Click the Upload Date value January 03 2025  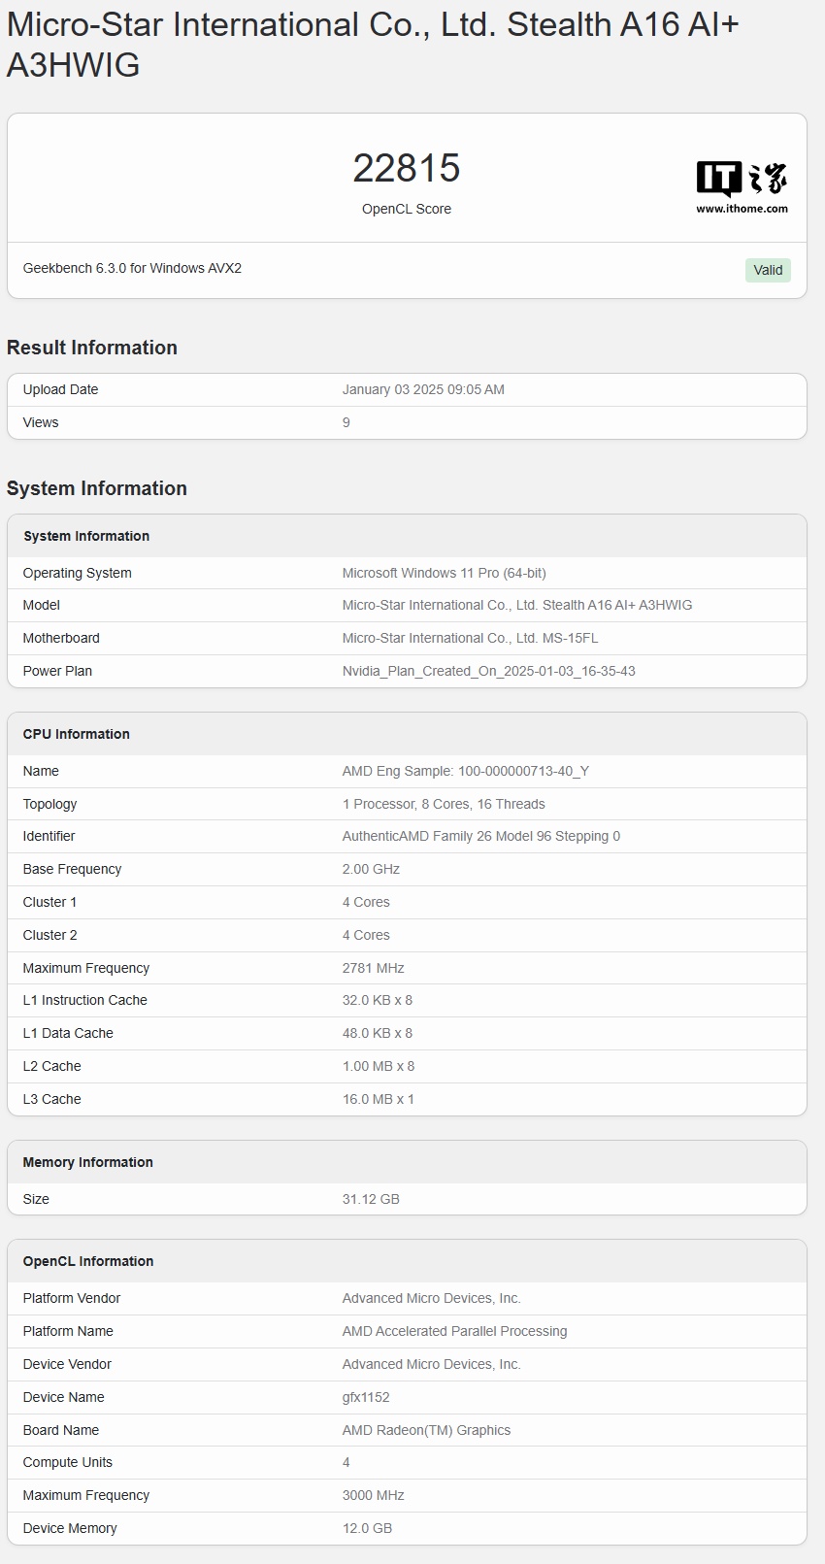point(423,389)
